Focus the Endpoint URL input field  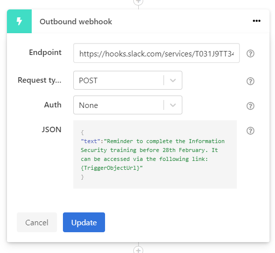157,53
